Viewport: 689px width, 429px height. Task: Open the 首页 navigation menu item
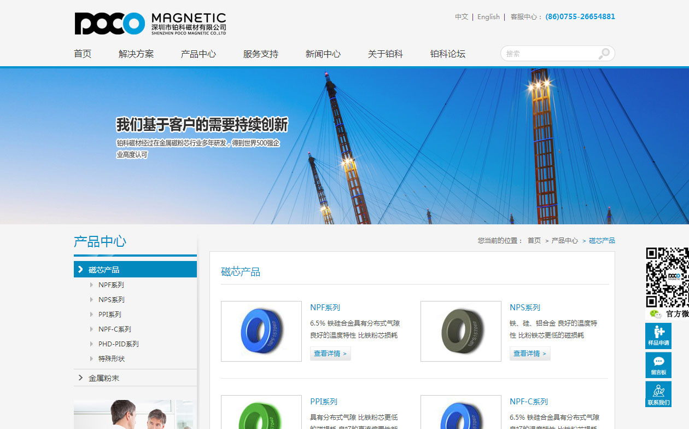[83, 54]
